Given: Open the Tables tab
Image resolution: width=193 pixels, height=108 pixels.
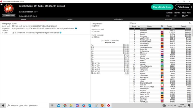Looking at the screenshot, I should pos(70,19).
